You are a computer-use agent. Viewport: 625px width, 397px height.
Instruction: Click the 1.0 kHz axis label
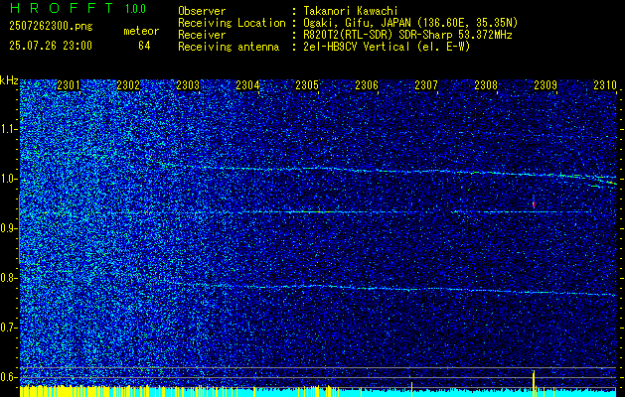coord(9,179)
